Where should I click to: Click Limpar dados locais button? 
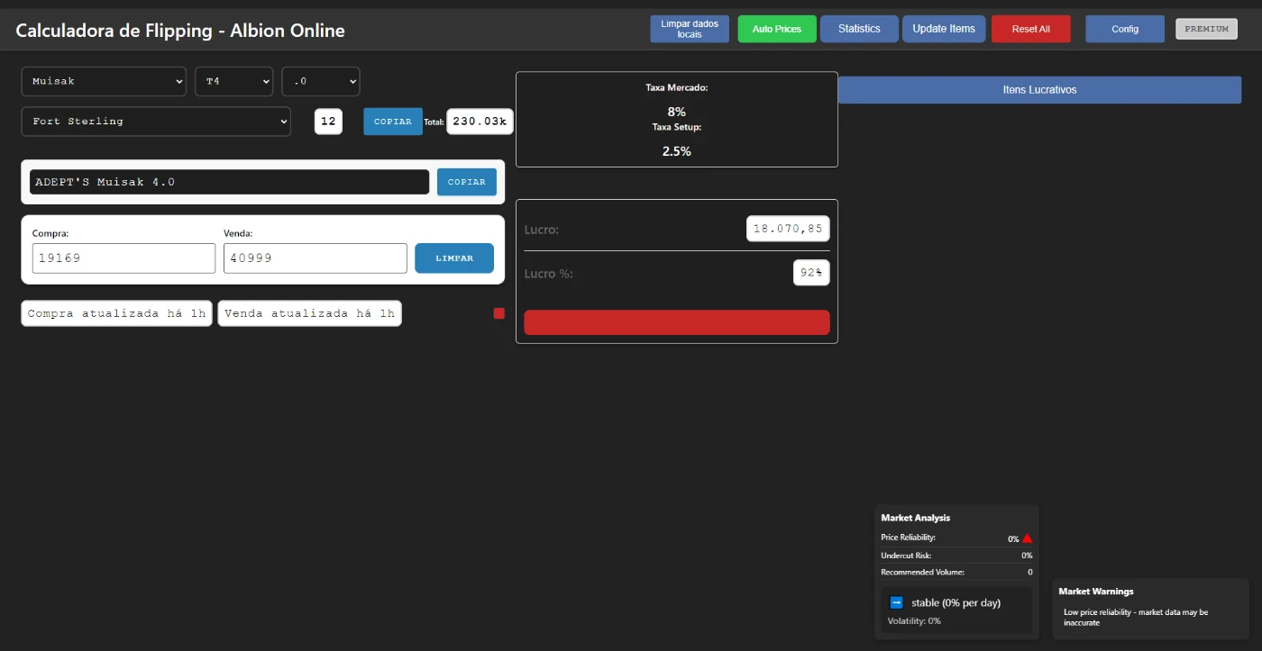[x=690, y=29]
